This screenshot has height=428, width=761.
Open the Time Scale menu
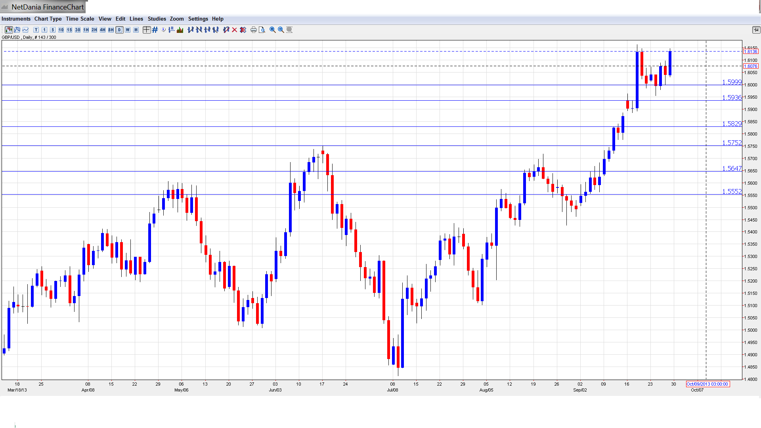[80, 19]
